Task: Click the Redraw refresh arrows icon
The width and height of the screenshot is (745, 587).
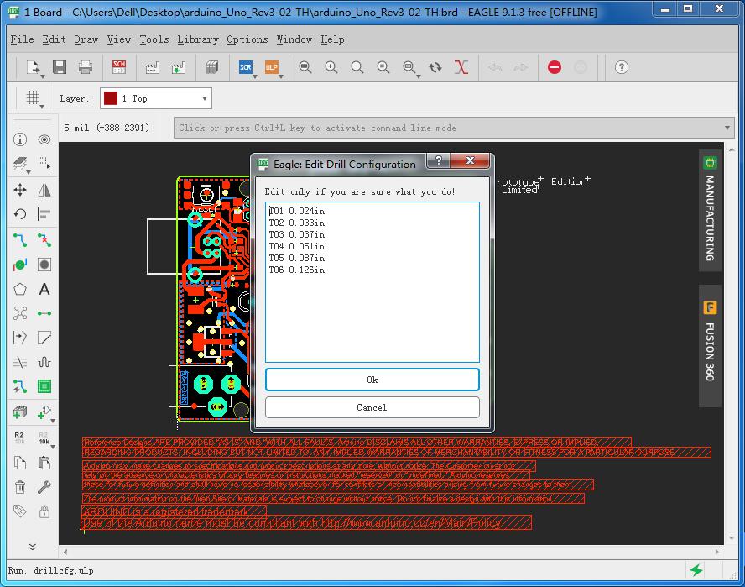Action: (435, 67)
